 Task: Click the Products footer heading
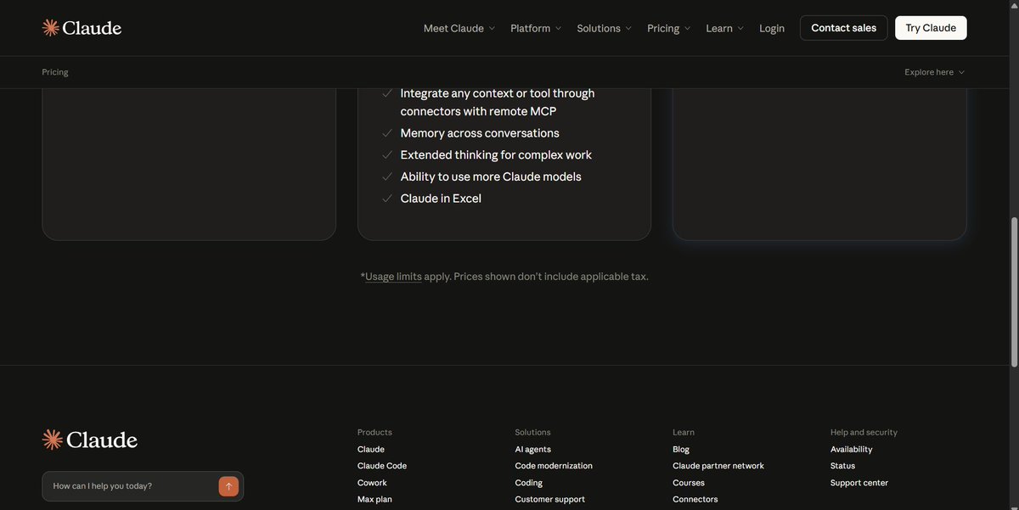pyautogui.click(x=374, y=433)
